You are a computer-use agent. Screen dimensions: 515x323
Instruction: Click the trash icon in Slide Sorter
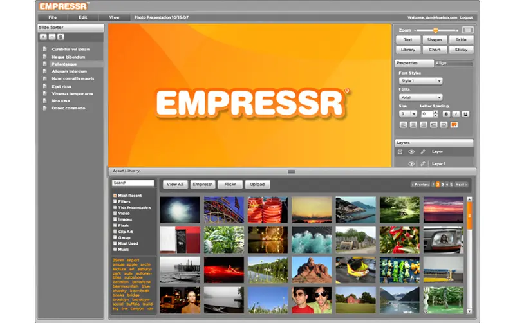click(61, 37)
